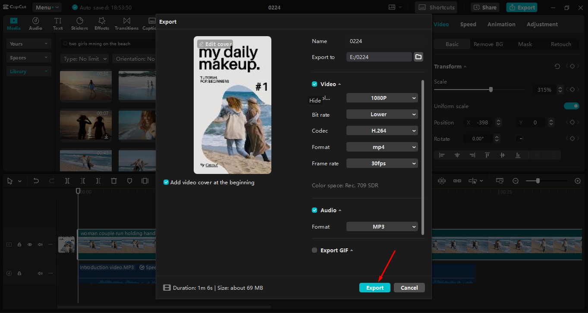The image size is (588, 313).
Task: Expand the Library media category
Action: point(29,71)
